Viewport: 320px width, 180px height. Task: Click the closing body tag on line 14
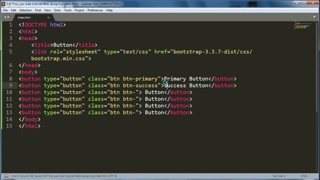point(29,119)
